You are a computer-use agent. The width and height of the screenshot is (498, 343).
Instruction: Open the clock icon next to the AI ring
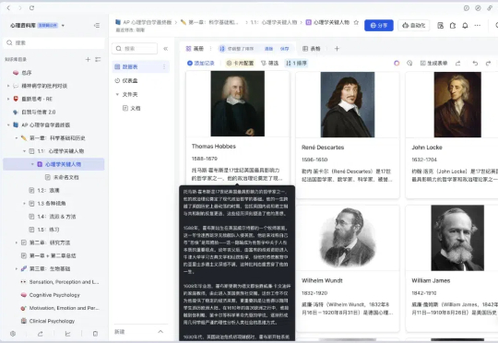pos(409,64)
